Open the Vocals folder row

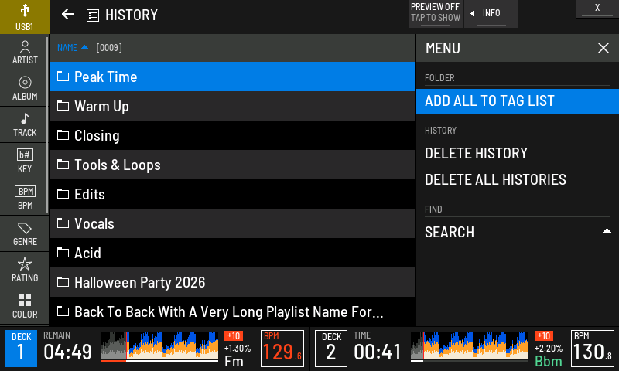232,223
